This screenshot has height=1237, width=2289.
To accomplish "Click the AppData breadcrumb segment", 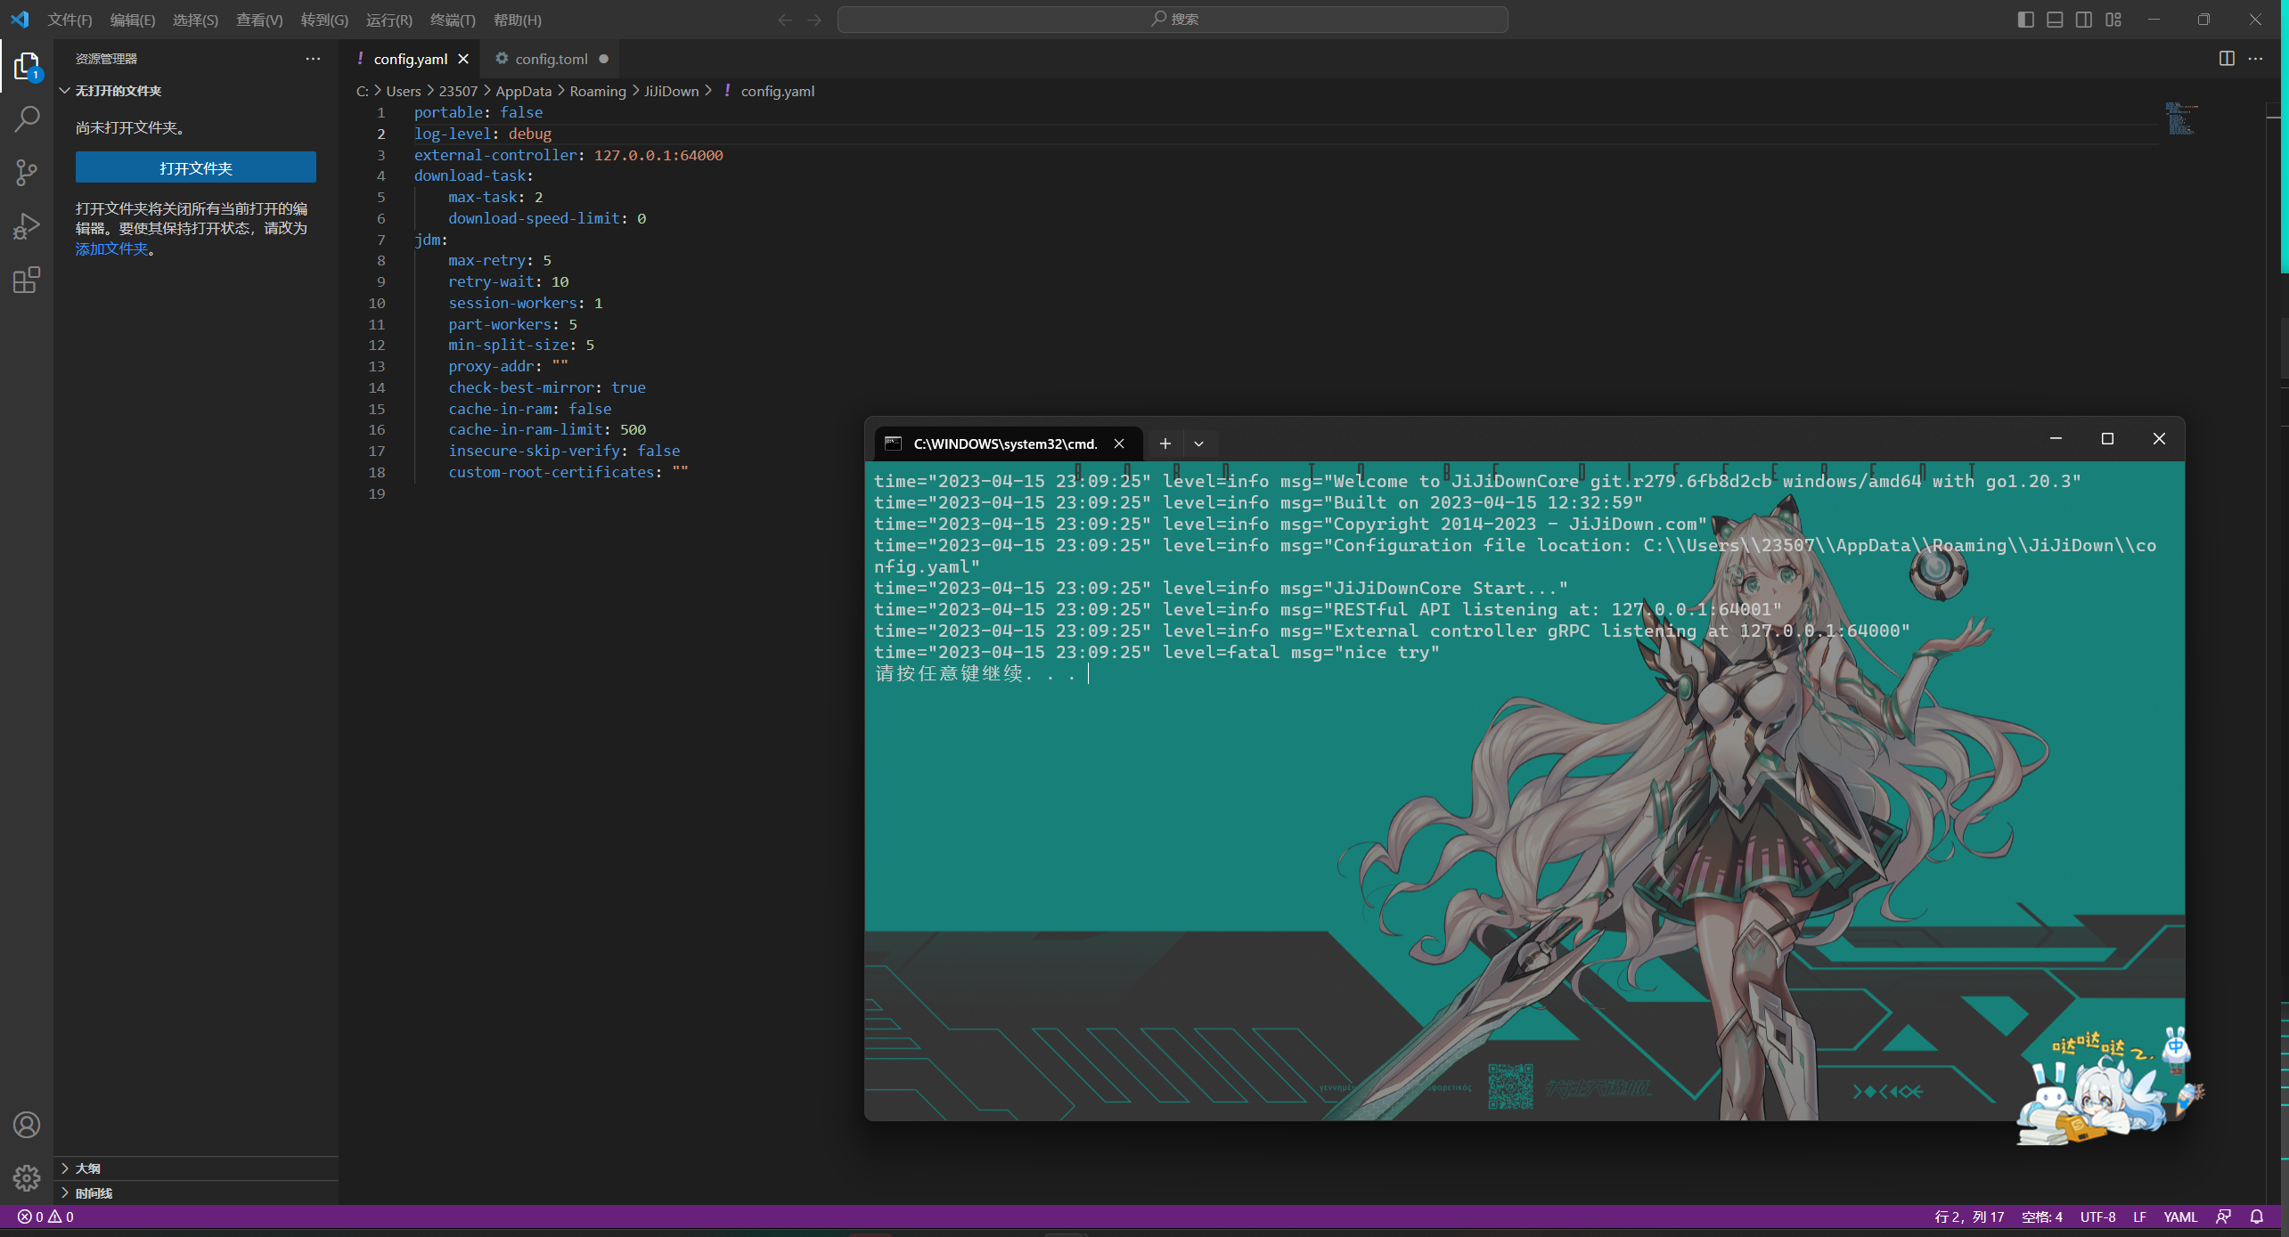I will click(x=524, y=91).
